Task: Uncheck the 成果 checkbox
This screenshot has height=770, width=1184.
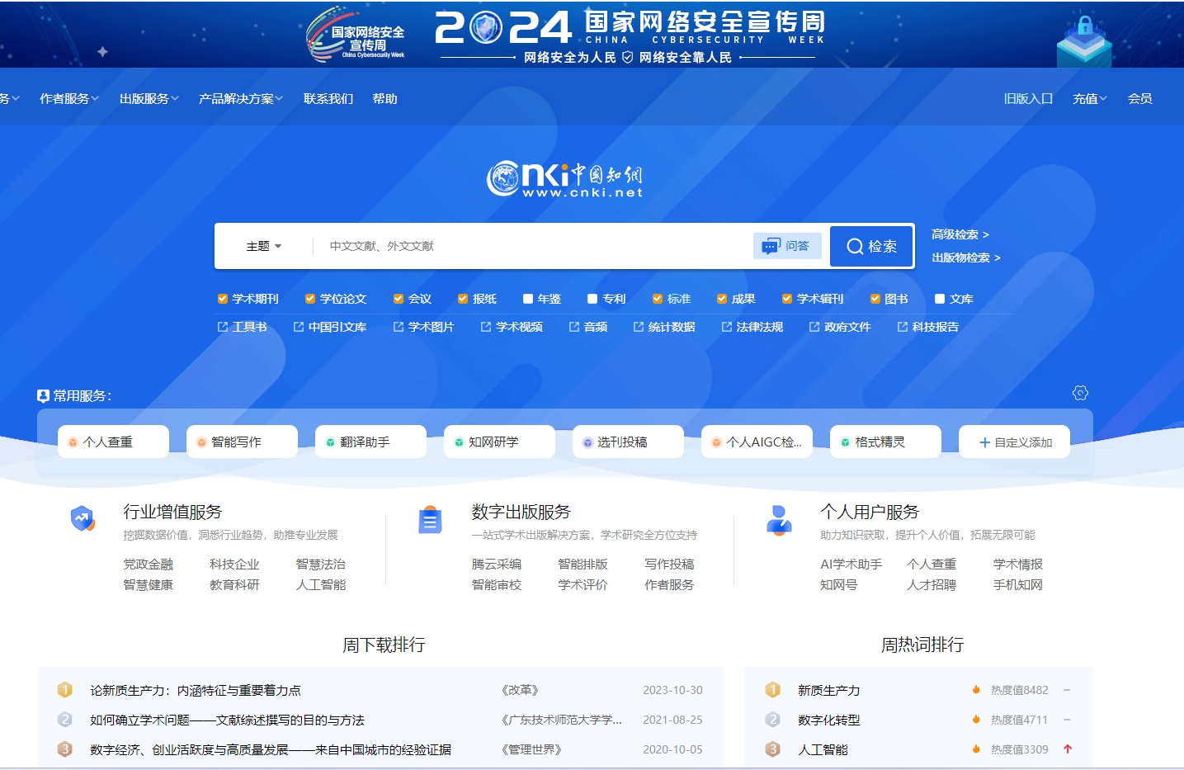Action: [x=722, y=299]
